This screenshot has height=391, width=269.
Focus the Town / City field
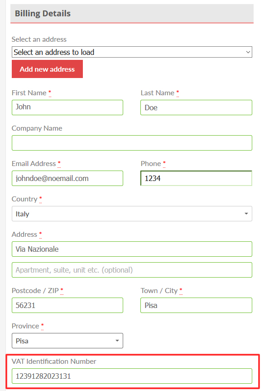click(x=197, y=305)
